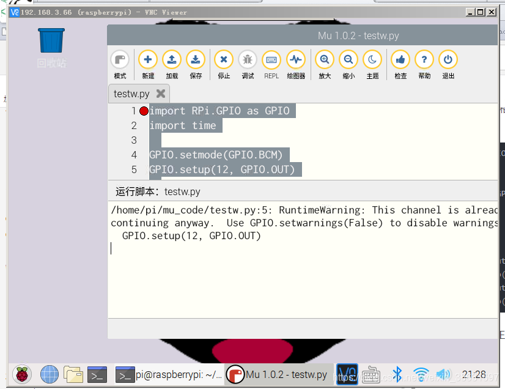Screen dimensions: 505x389
Task: Save the script with 保存
Action: tap(196, 64)
